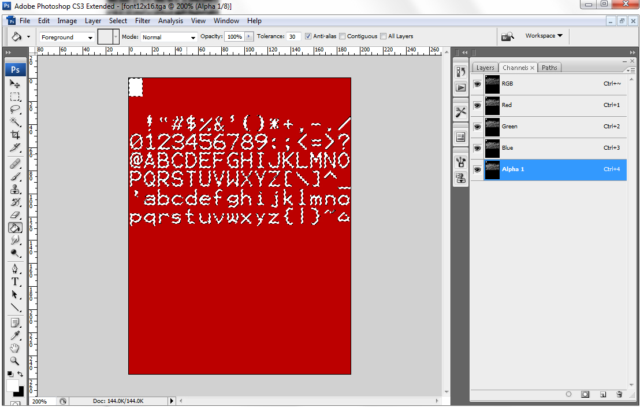This screenshot has width=640, height=407.
Task: Select the Zoom tool in toolbox
Action: point(15,361)
